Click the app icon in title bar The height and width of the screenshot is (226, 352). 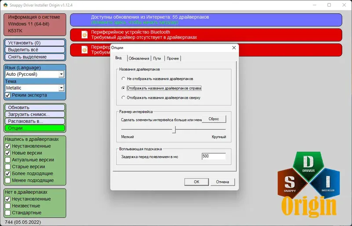pyautogui.click(x=5, y=5)
